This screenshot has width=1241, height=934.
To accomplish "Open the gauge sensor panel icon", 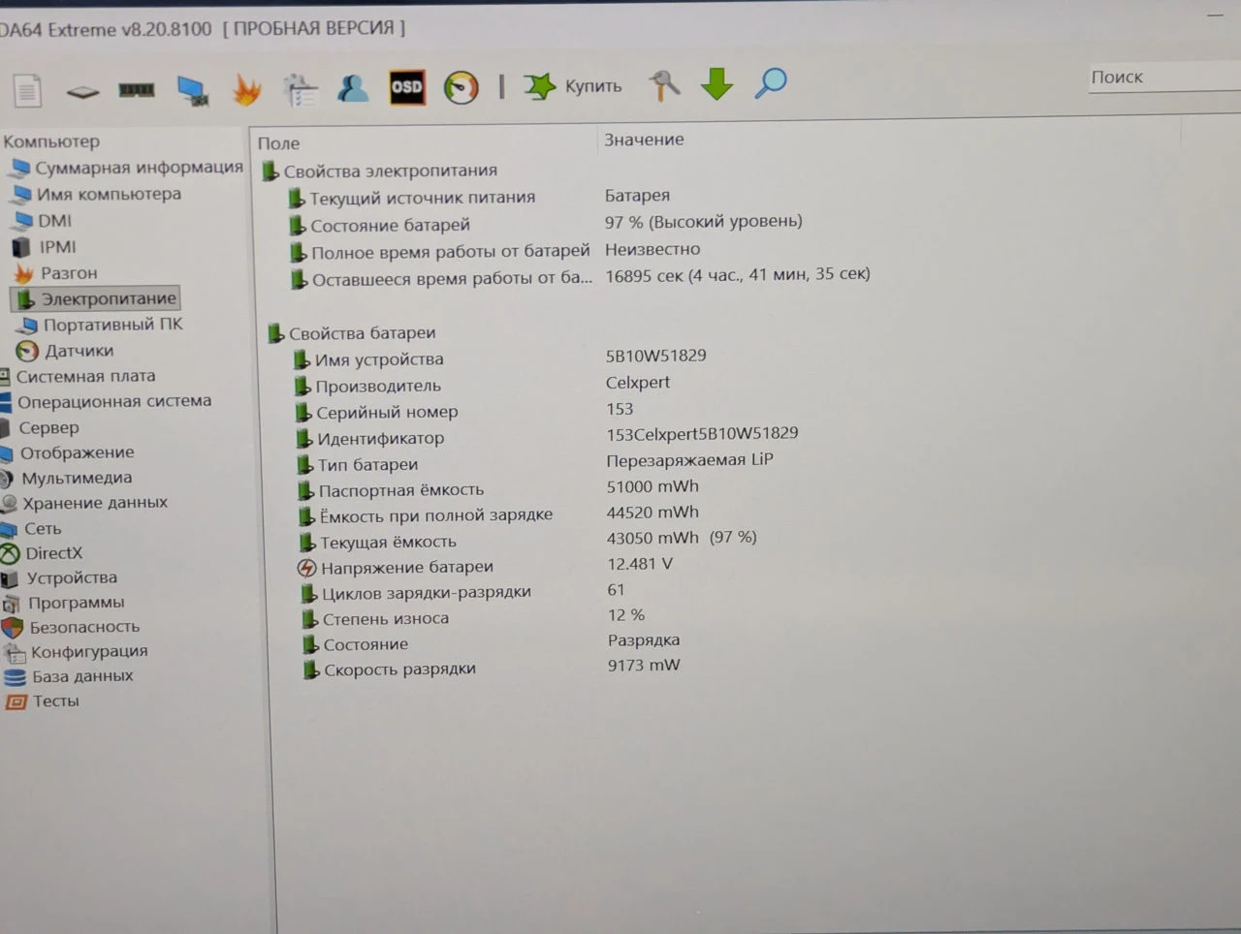I will point(461,87).
